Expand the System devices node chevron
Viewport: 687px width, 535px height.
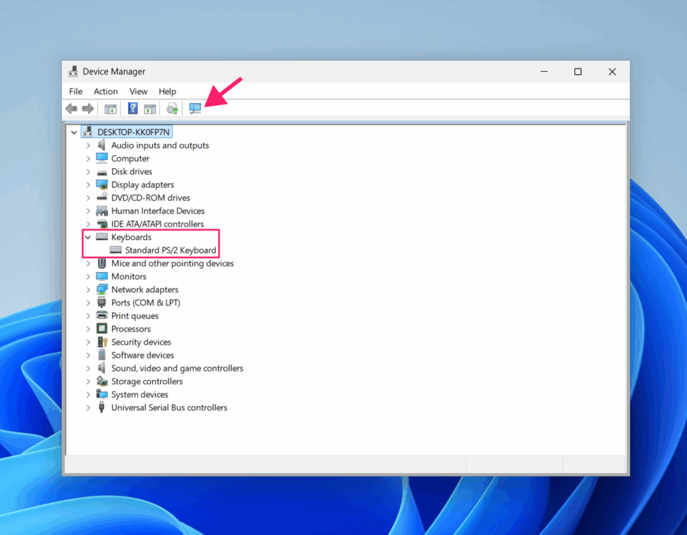tap(88, 395)
